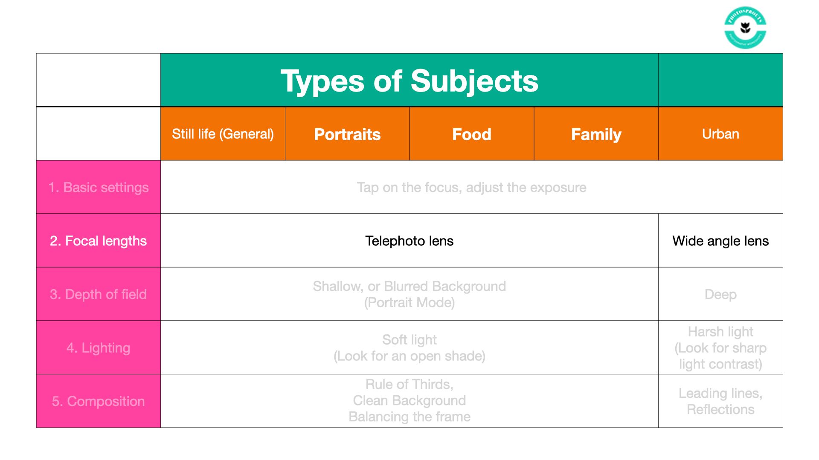819x460 pixels.
Task: Click the Still life (General) column header
Action: (x=223, y=134)
